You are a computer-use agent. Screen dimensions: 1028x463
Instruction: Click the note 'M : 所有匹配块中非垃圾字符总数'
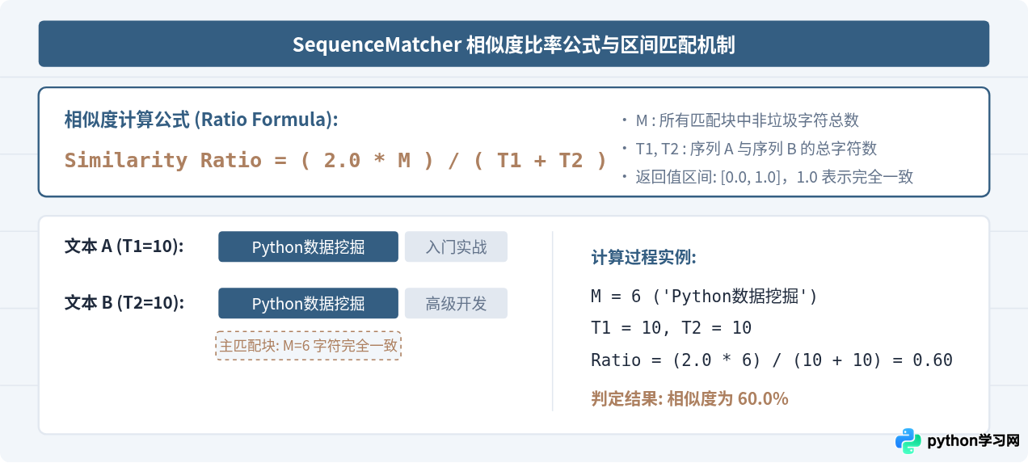pos(747,120)
